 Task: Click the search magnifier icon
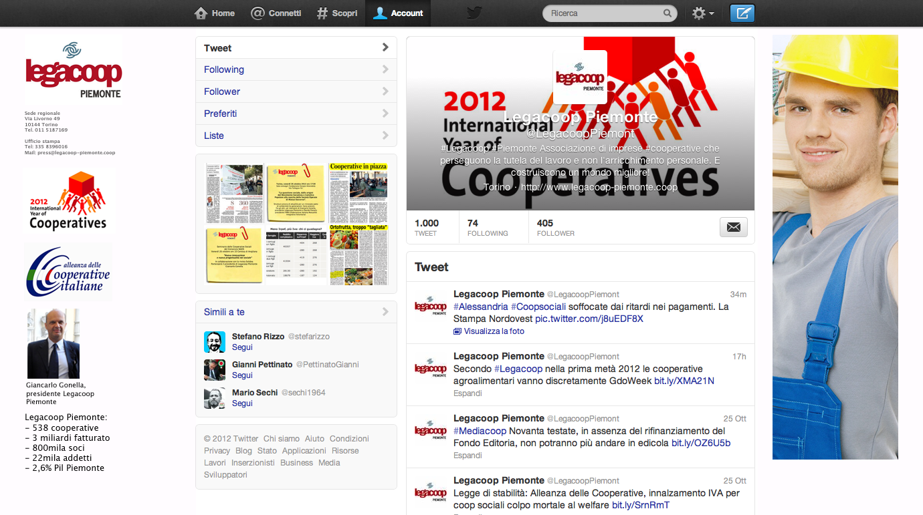tap(668, 13)
